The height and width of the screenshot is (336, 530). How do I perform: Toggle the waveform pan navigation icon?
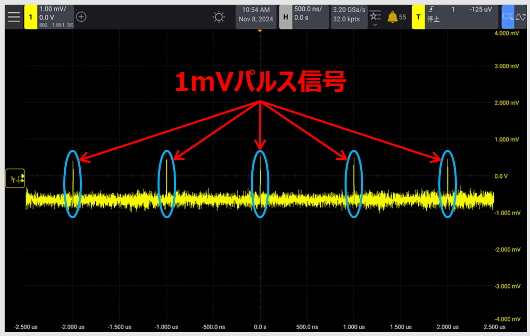pos(521,17)
